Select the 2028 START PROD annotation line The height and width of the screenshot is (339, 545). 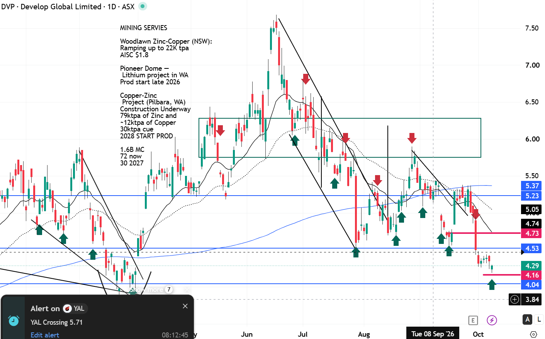146,136
